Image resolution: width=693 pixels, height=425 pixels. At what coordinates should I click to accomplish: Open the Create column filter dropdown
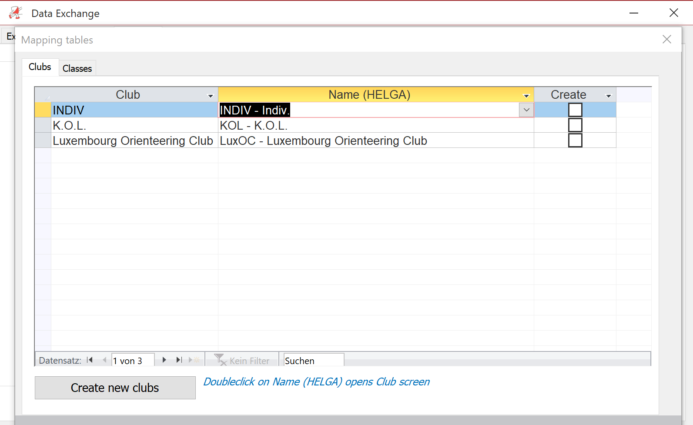pos(609,95)
